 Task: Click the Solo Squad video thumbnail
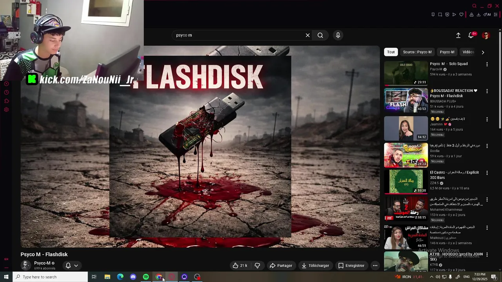click(406, 73)
